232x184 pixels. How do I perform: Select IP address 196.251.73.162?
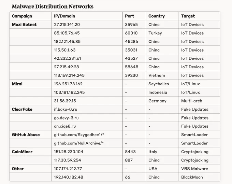(x=68, y=84)
